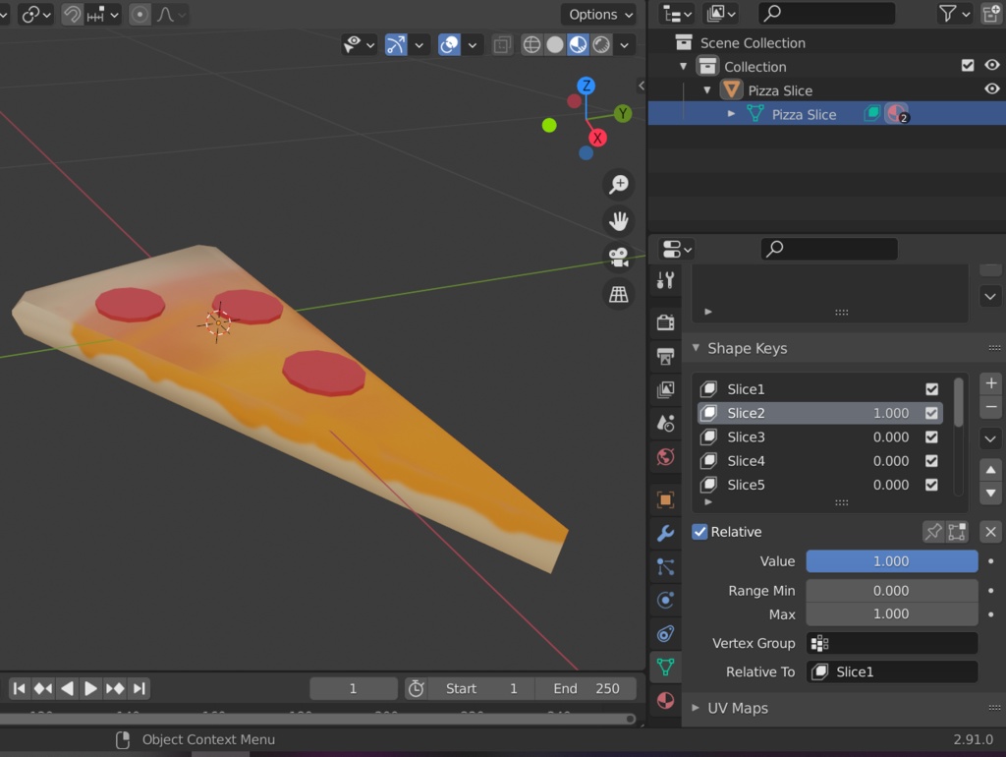Remove the active shape key with the minus button
Viewport: 1006px width, 757px height.
pos(990,406)
